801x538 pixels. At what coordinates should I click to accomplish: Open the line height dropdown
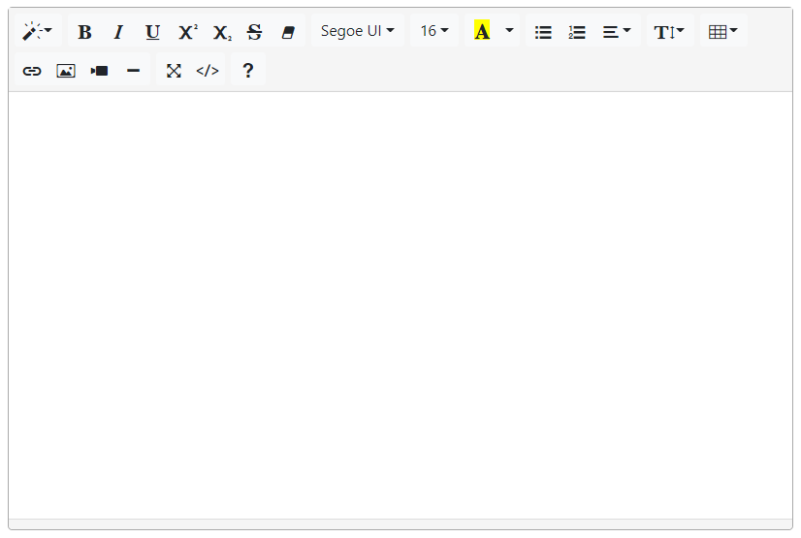tap(670, 31)
